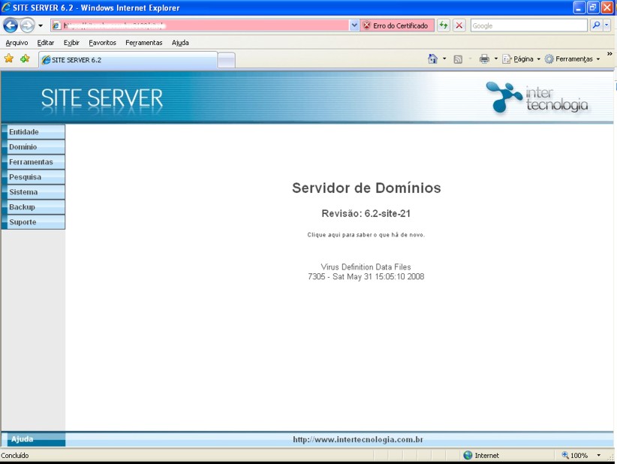The width and height of the screenshot is (617, 464).
Task: Click the browser Forward arrow button
Action: (x=27, y=26)
